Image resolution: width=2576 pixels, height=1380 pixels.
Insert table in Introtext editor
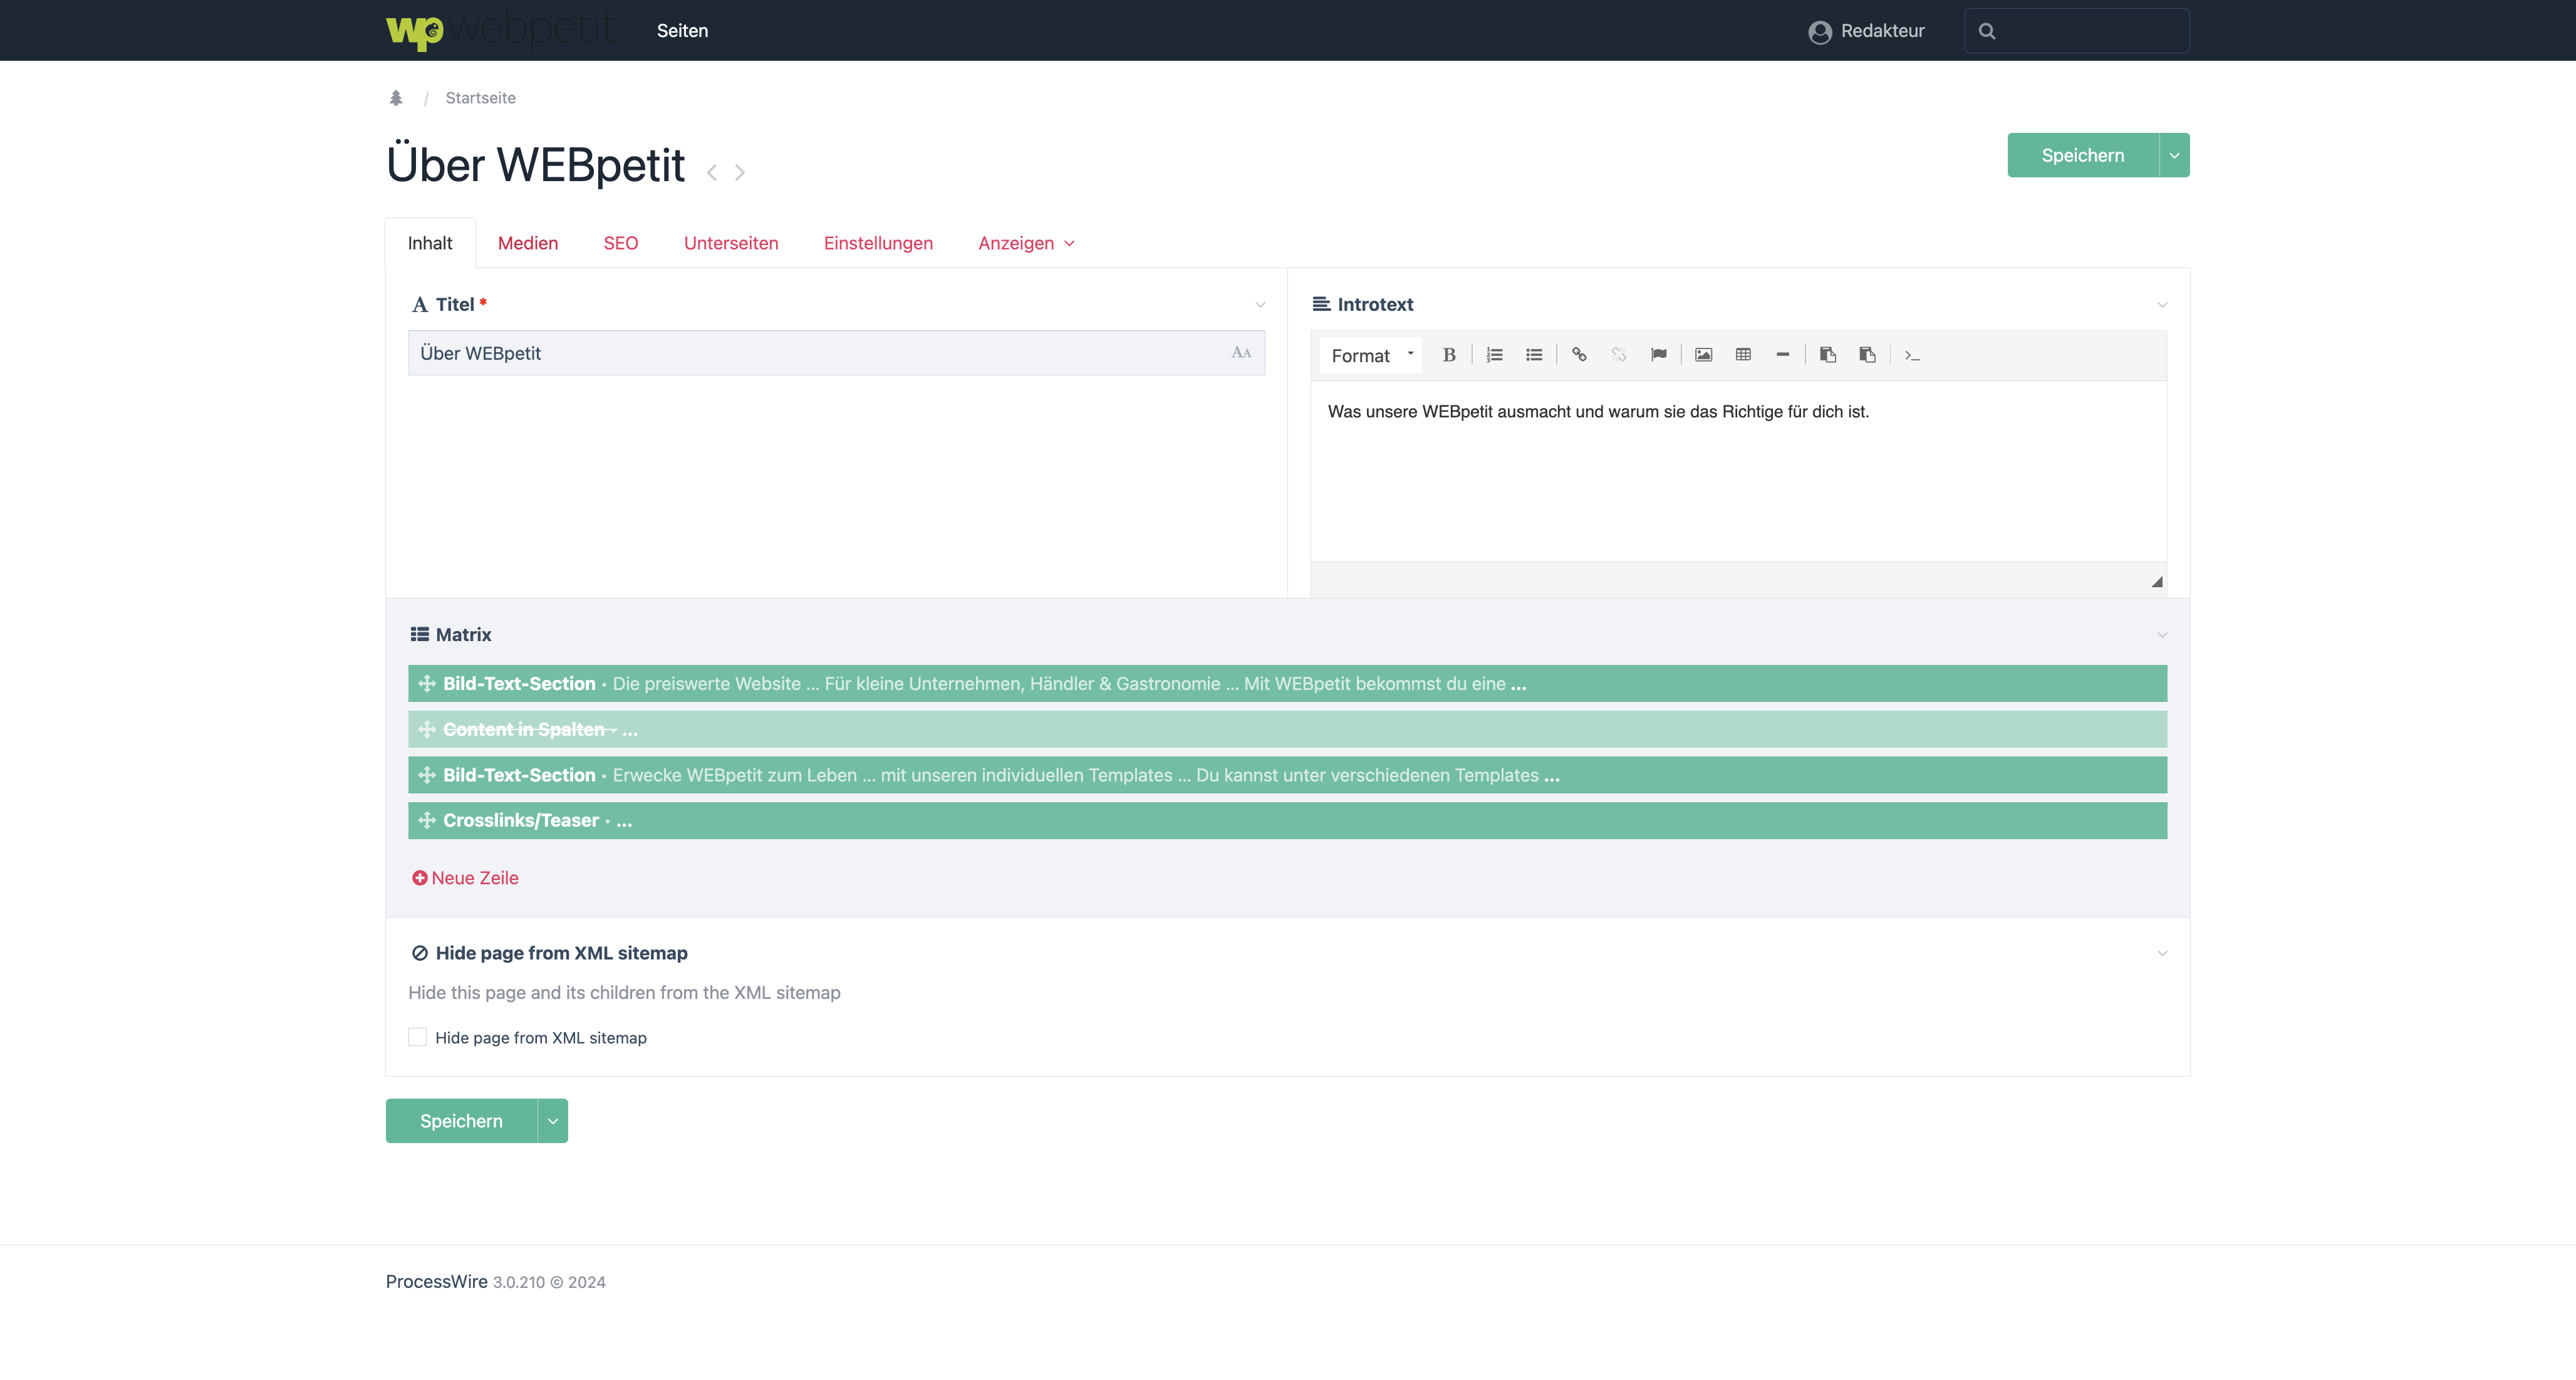click(x=1743, y=355)
